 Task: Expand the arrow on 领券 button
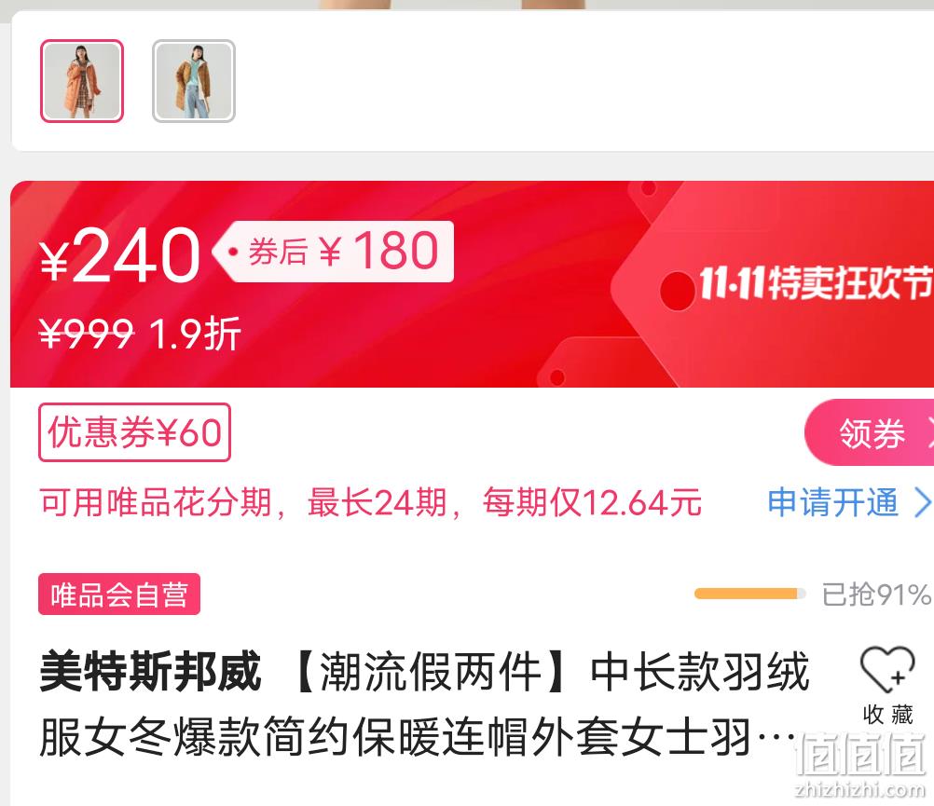click(x=928, y=432)
